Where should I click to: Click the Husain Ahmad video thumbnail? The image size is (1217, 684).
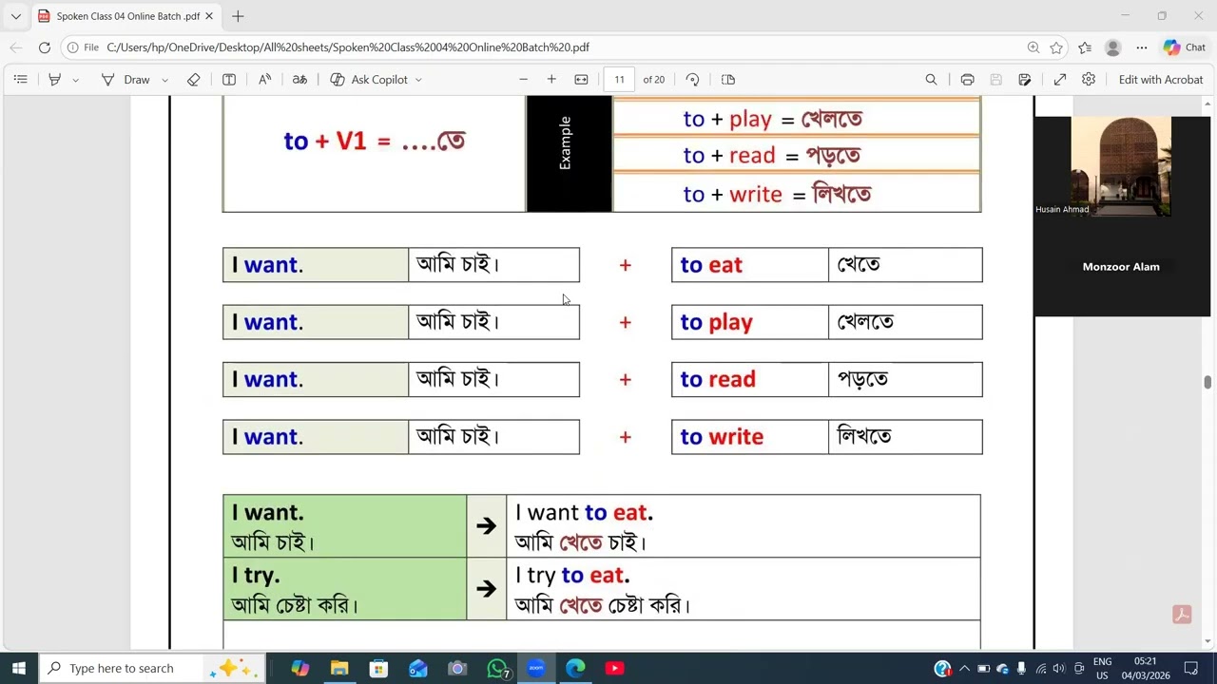click(x=1121, y=166)
